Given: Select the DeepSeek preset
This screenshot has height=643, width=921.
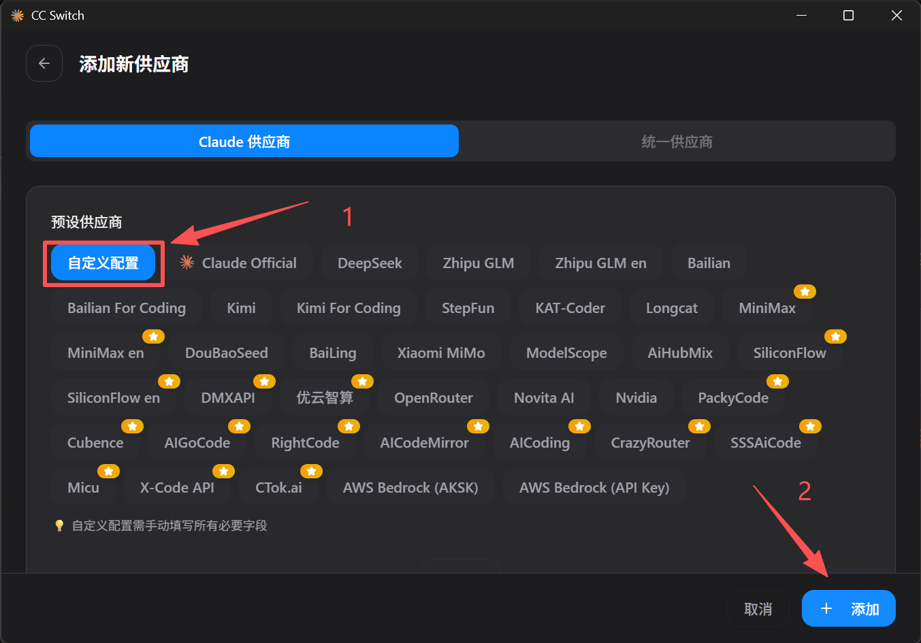Looking at the screenshot, I should [370, 263].
